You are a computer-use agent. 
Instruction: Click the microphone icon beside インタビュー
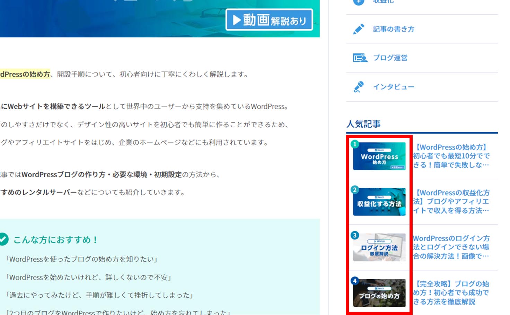tap(359, 87)
